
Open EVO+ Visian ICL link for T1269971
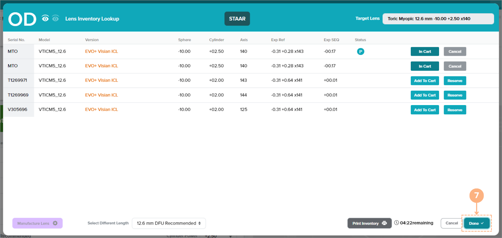[x=102, y=80]
